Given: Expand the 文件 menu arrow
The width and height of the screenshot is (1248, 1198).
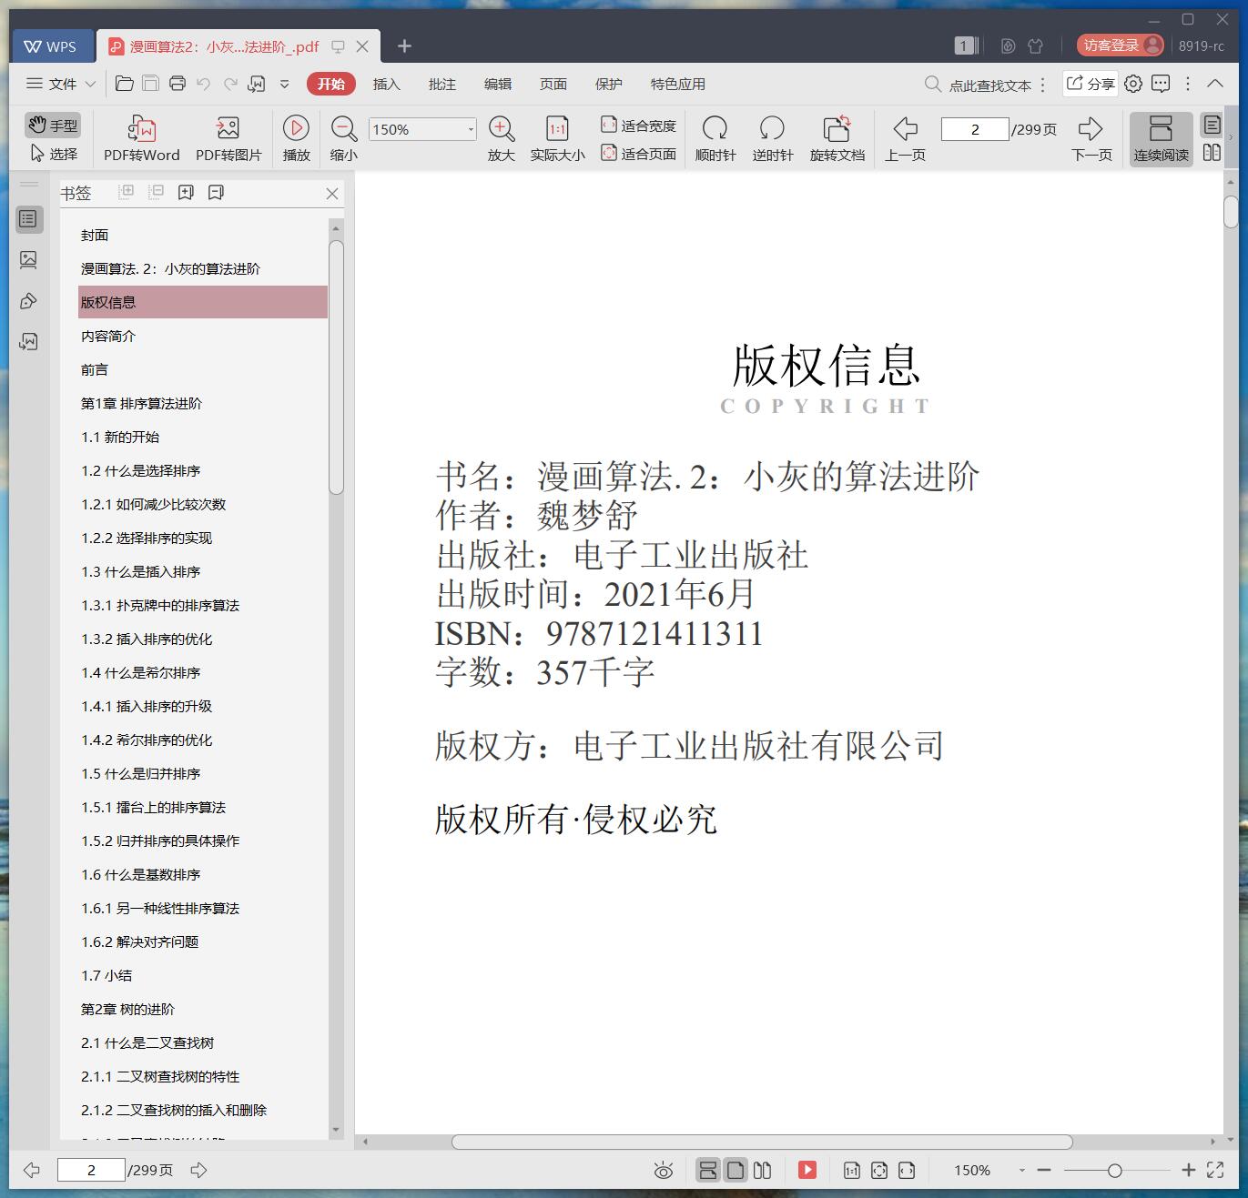Looking at the screenshot, I should pyautogui.click(x=90, y=84).
